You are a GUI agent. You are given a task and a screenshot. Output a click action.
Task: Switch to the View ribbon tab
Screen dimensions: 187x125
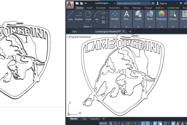point(126,8)
